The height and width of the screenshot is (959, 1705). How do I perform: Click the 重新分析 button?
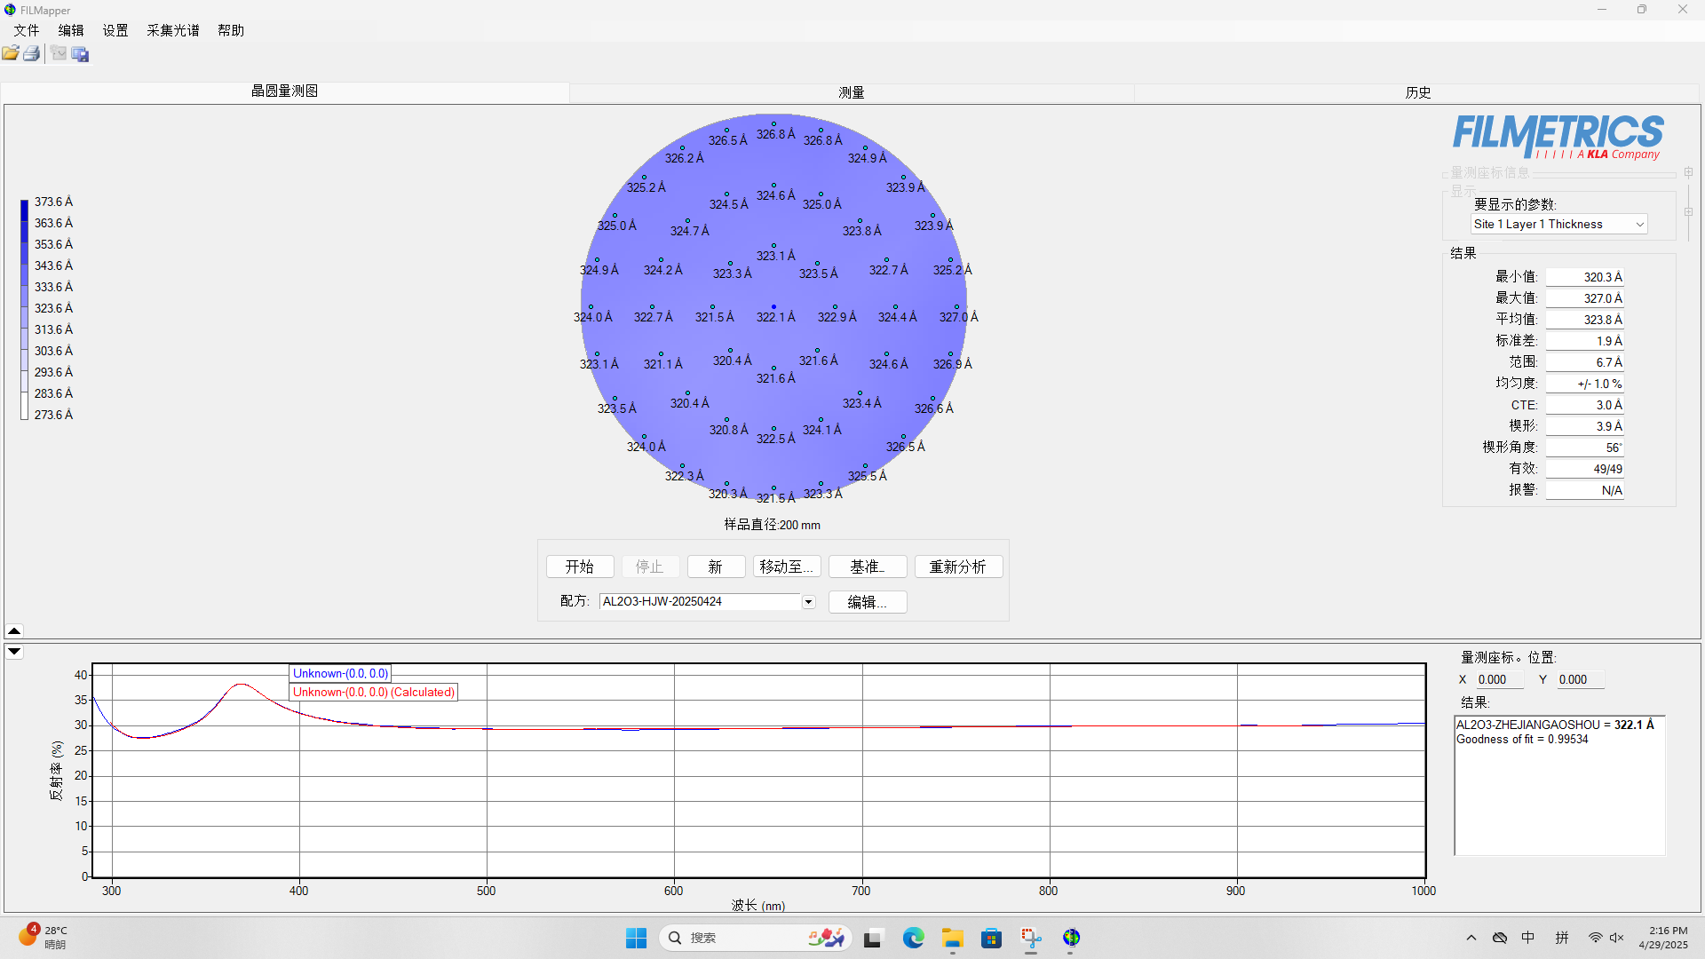pyautogui.click(x=957, y=567)
